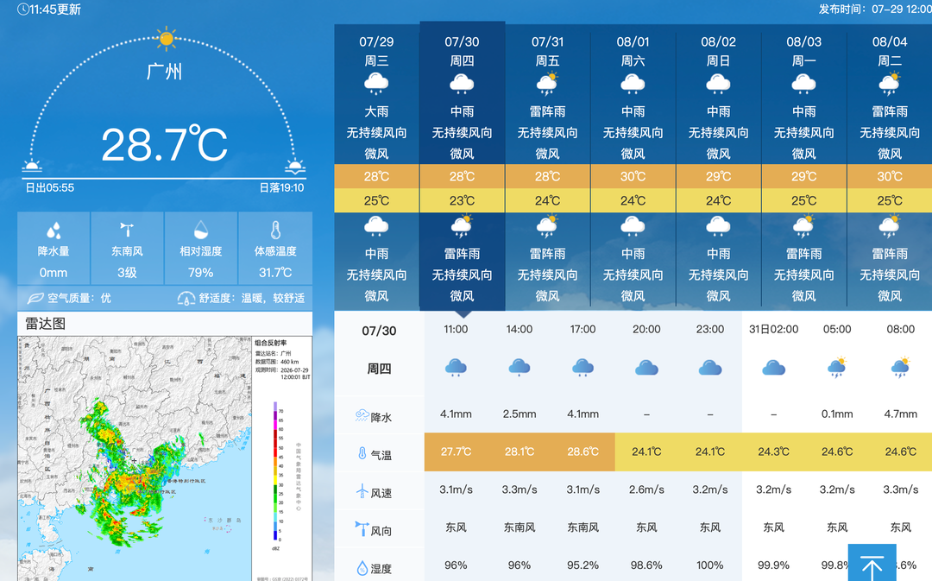Click the 湿度 row droplet icon
The width and height of the screenshot is (932, 581).
pos(362,568)
